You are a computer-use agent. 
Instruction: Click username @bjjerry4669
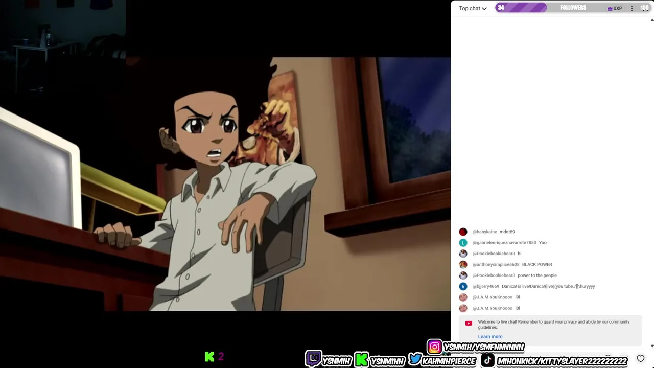pyautogui.click(x=485, y=286)
